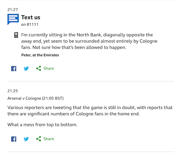The height and width of the screenshot is (154, 183).
Task: Click share icon under Peter's message
Action: 39,68
